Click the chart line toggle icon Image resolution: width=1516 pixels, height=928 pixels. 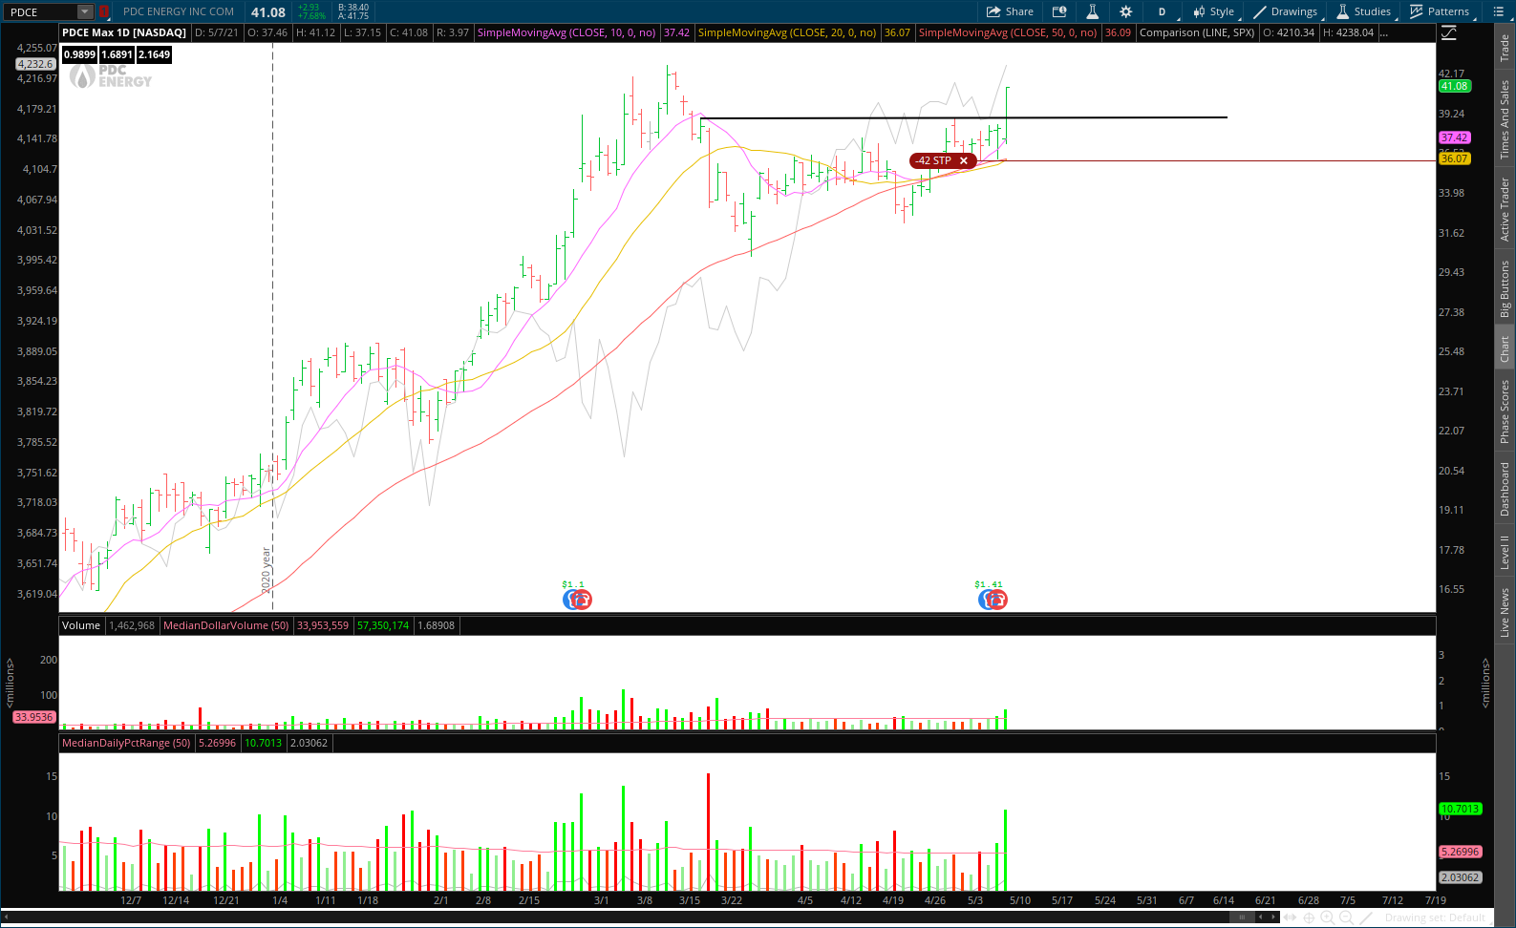[1449, 33]
